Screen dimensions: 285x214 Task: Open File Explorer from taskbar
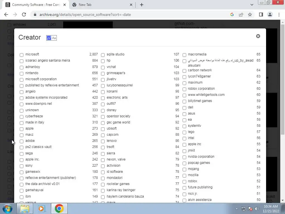[x=25, y=208]
